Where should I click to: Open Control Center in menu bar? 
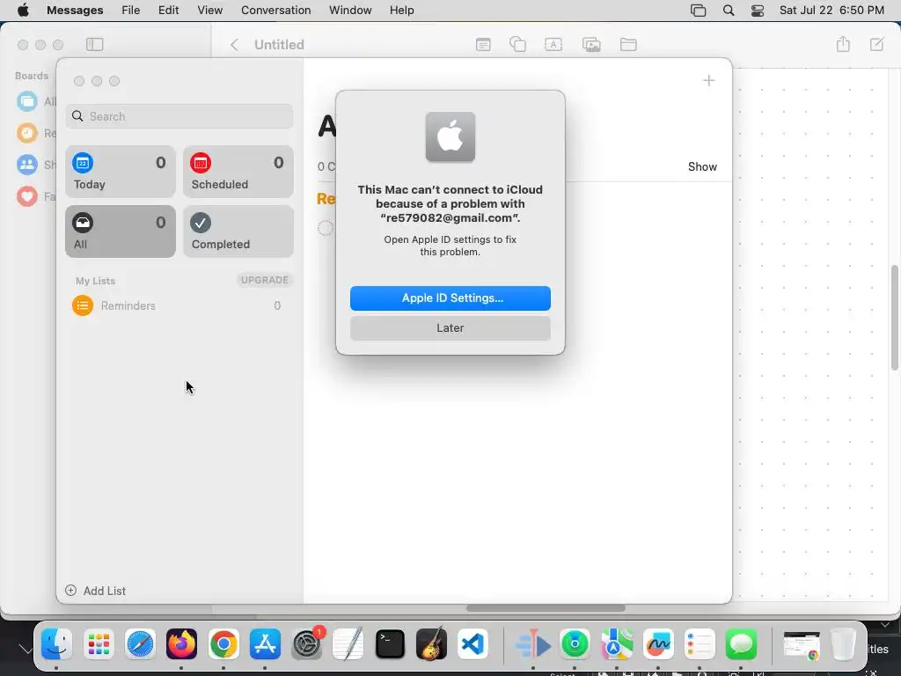click(758, 11)
